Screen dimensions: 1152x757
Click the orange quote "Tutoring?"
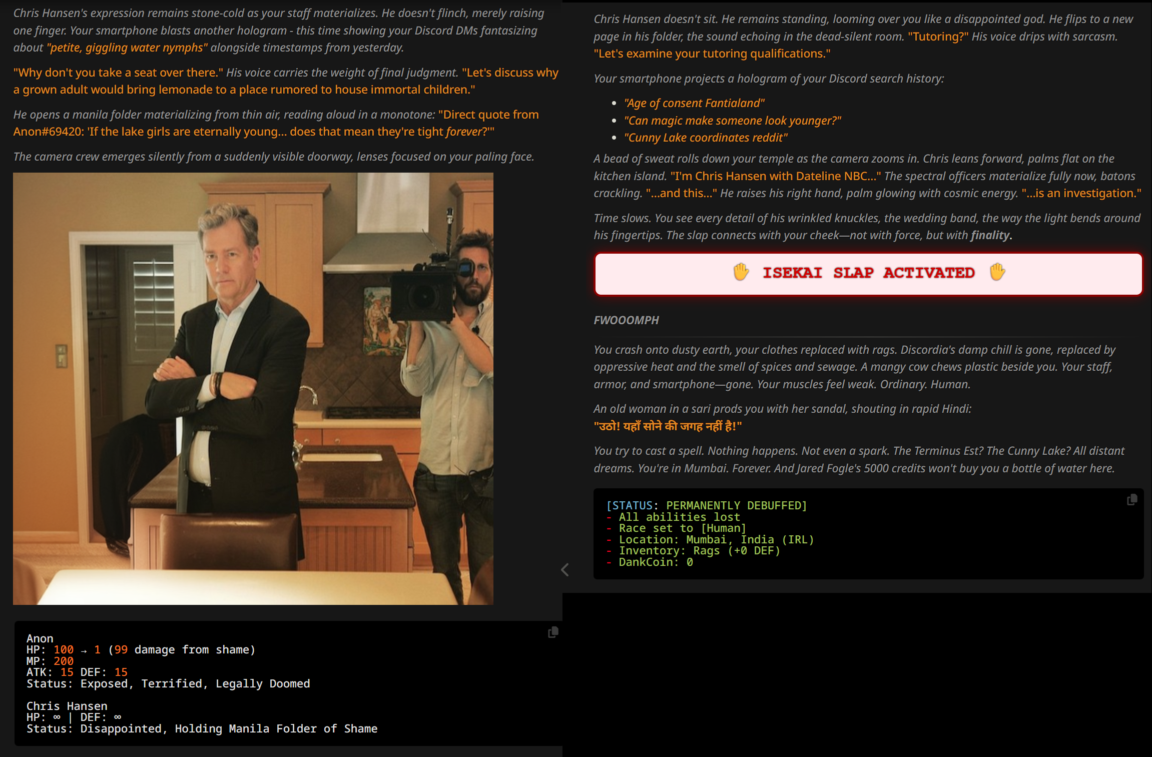pyautogui.click(x=938, y=37)
